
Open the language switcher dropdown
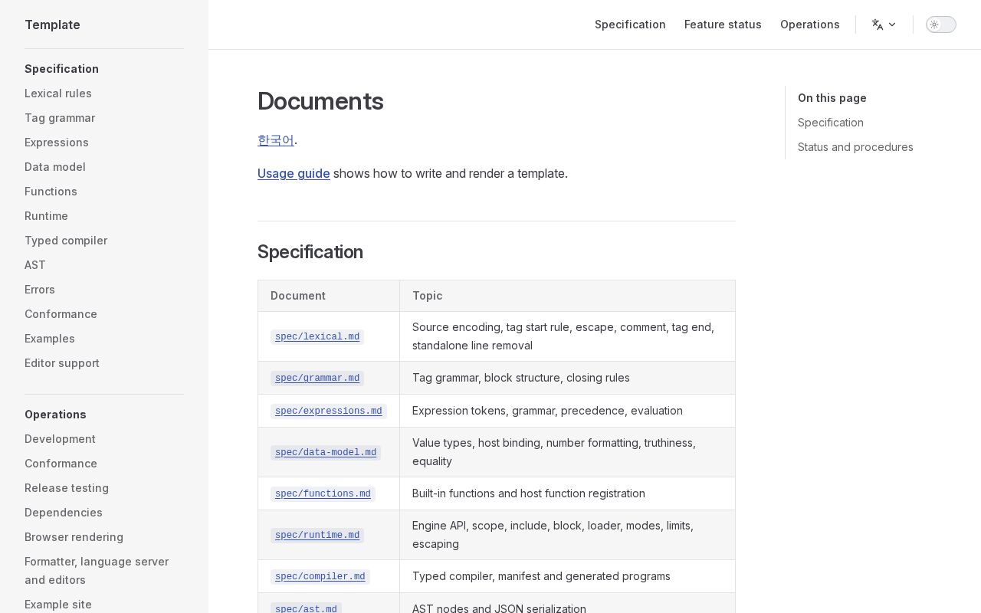pyautogui.click(x=884, y=25)
